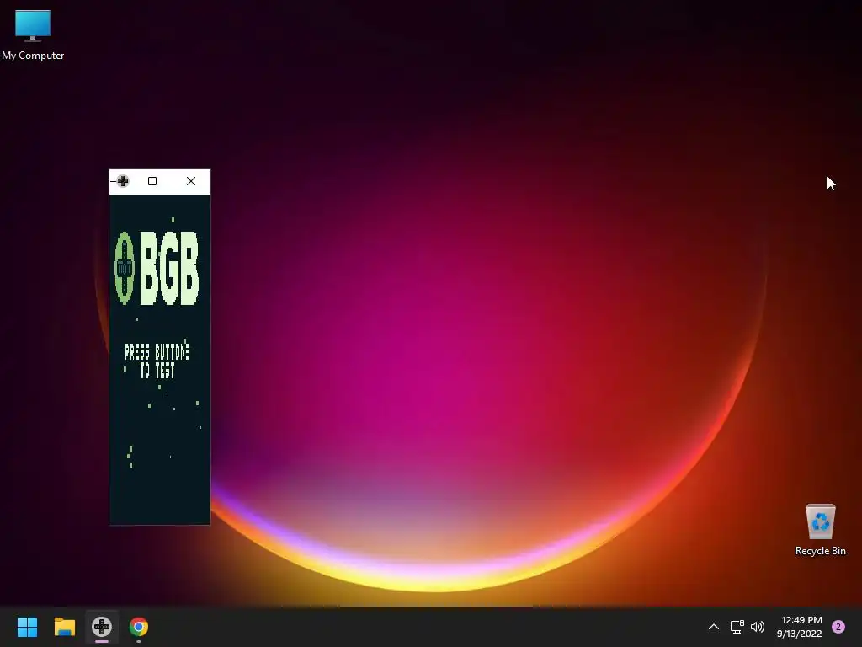This screenshot has width=862, height=647.
Task: Click the BGB window title bar icon
Action: point(123,181)
